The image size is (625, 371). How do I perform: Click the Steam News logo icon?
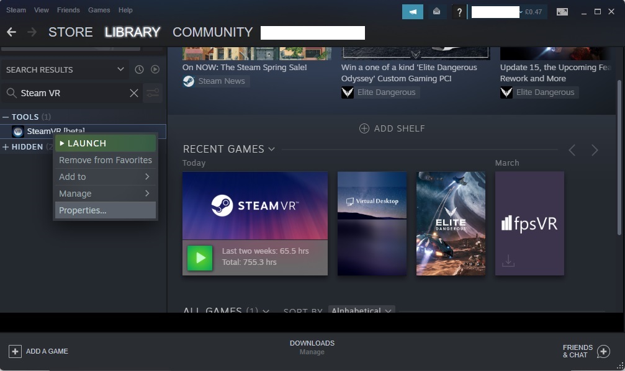point(189,81)
